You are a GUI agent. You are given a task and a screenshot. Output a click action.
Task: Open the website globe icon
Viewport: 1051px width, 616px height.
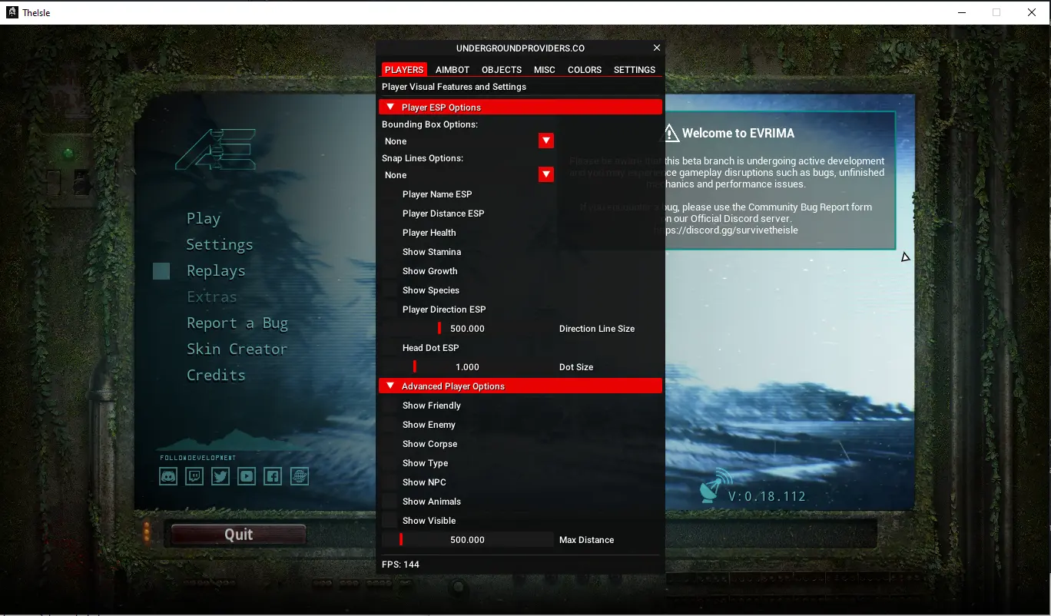300,476
